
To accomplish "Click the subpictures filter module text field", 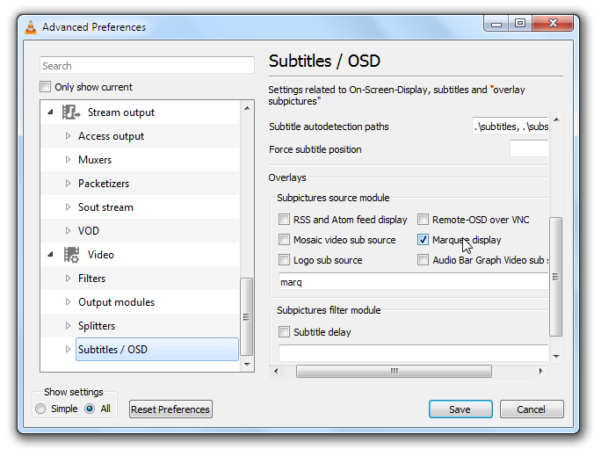I will [x=413, y=353].
